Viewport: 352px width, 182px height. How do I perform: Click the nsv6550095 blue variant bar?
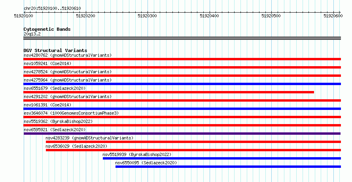coord(228,167)
